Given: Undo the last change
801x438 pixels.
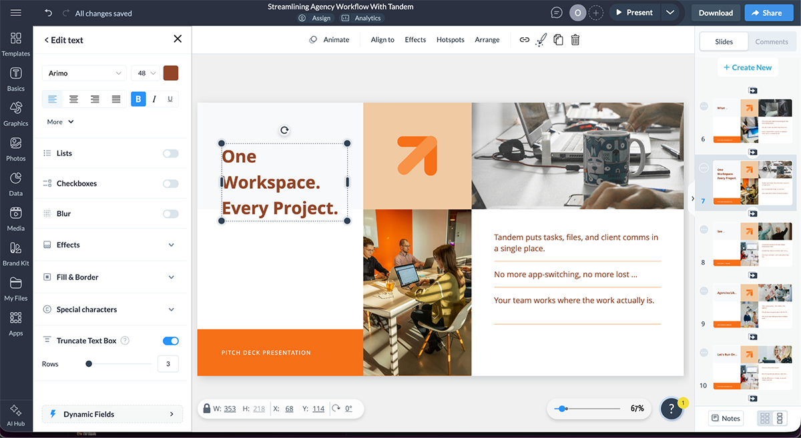Looking at the screenshot, I should pyautogui.click(x=48, y=13).
